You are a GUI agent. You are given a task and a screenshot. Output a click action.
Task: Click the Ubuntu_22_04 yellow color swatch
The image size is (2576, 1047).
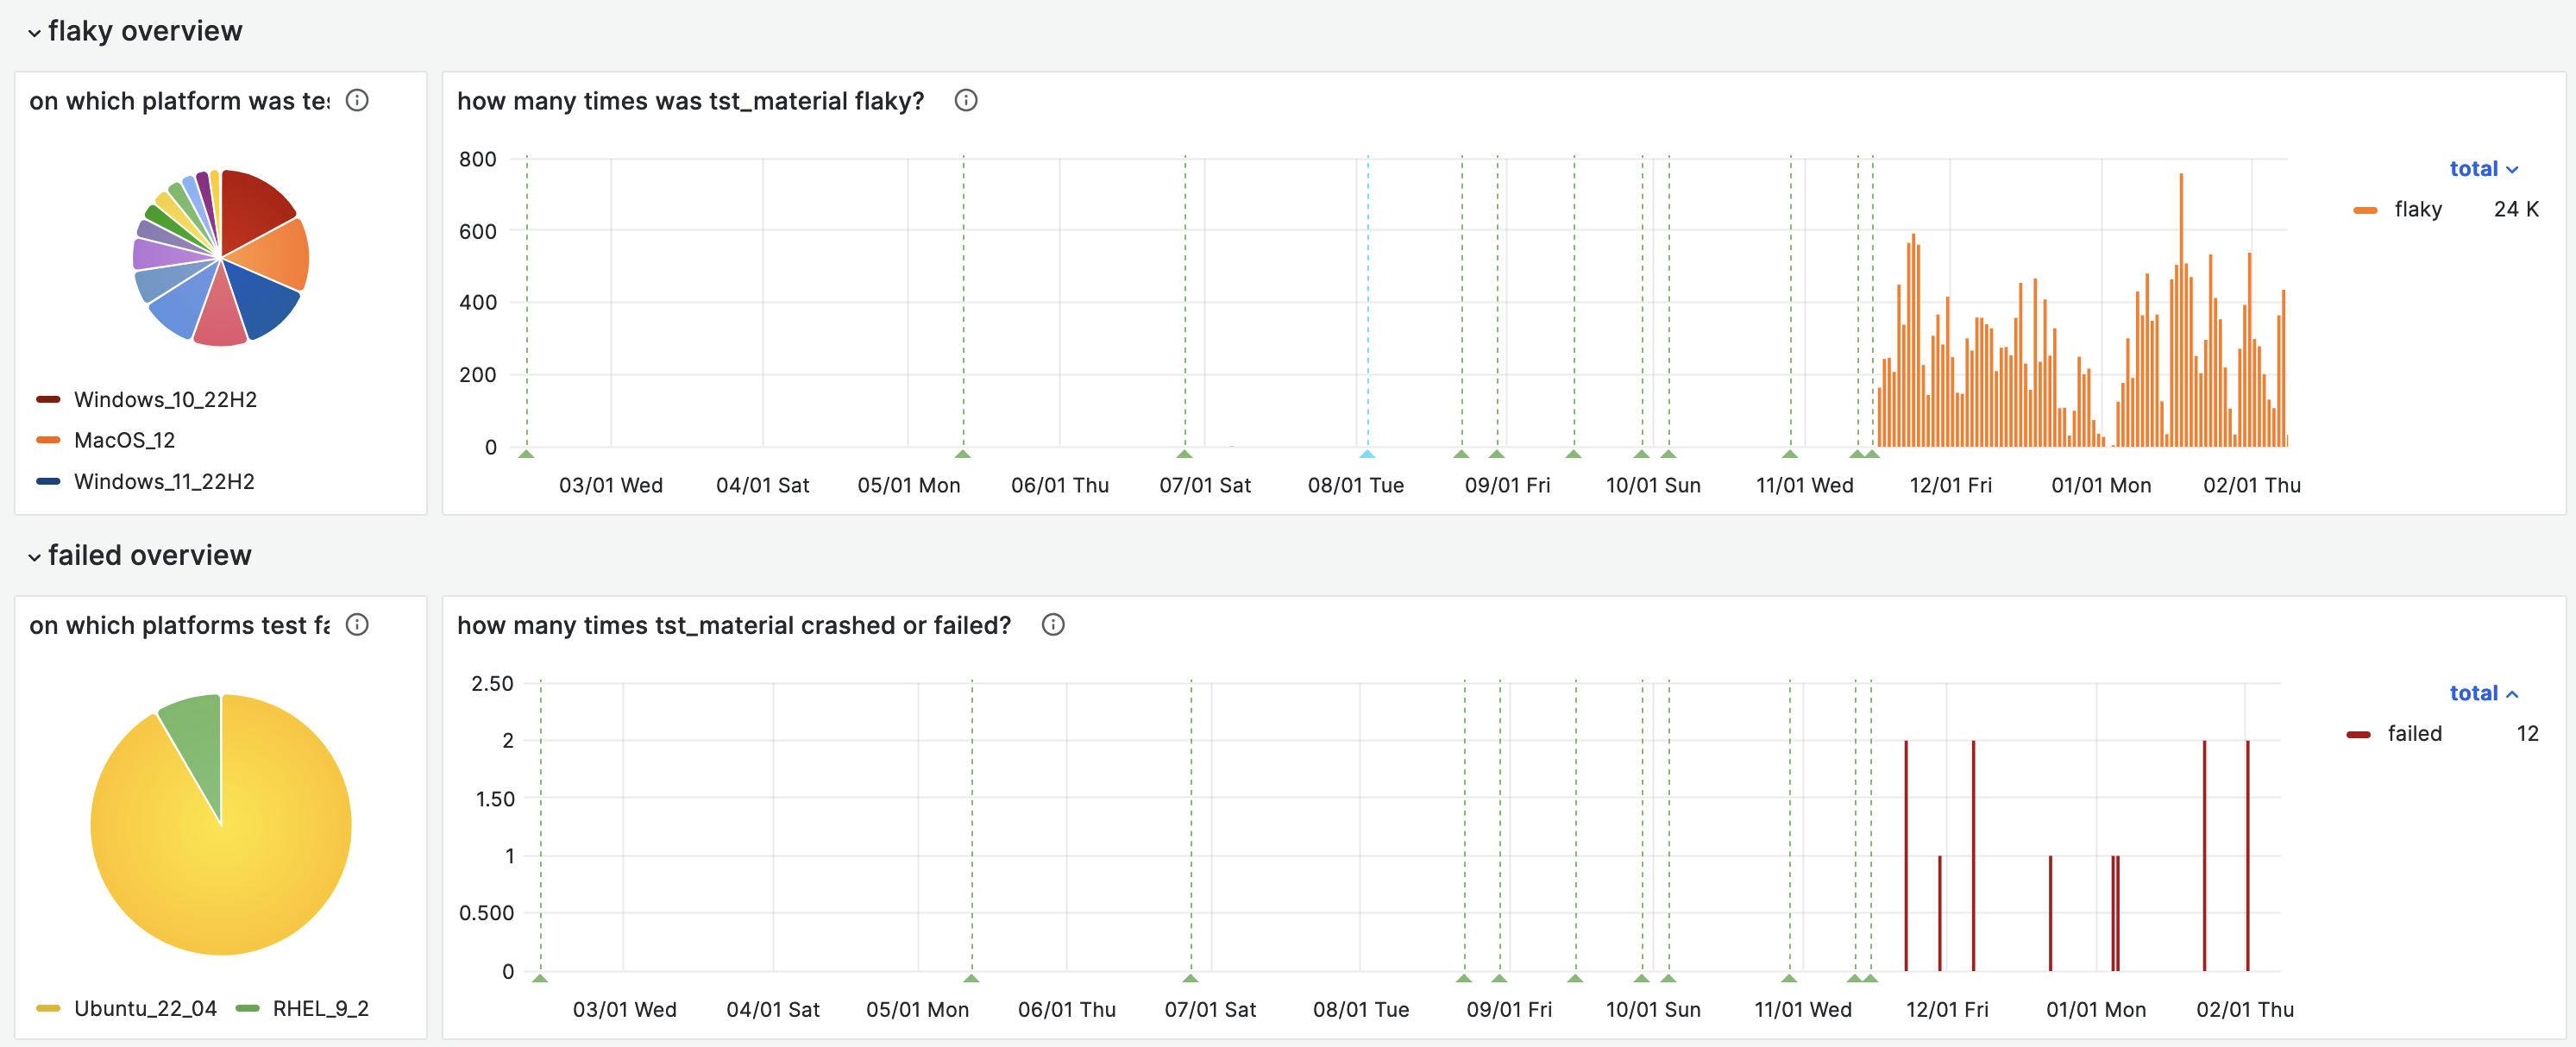pos(48,1008)
